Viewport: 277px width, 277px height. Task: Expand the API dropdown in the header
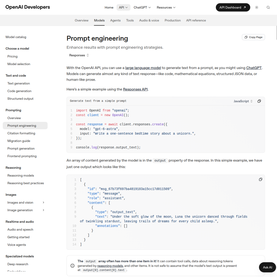click(x=123, y=7)
